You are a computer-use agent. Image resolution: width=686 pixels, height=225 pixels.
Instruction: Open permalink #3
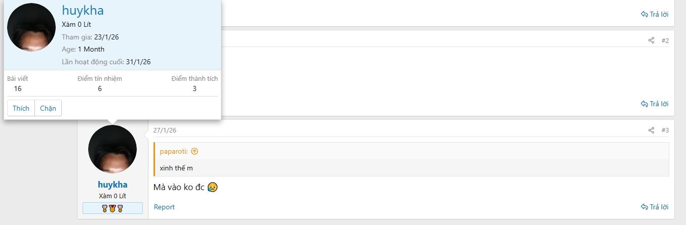point(665,130)
